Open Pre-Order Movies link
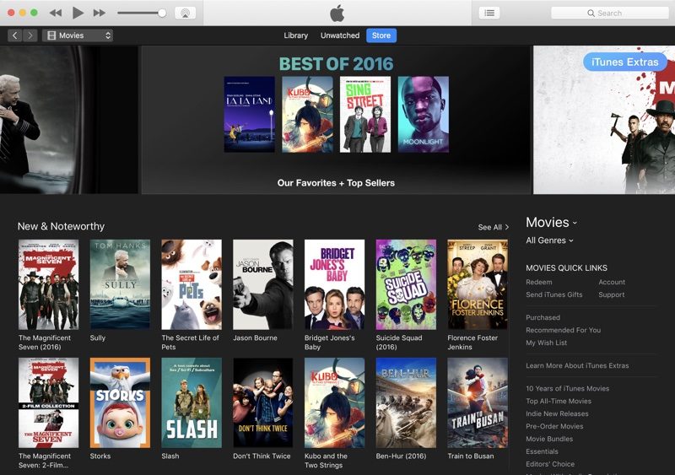Image resolution: width=675 pixels, height=475 pixels. point(554,426)
